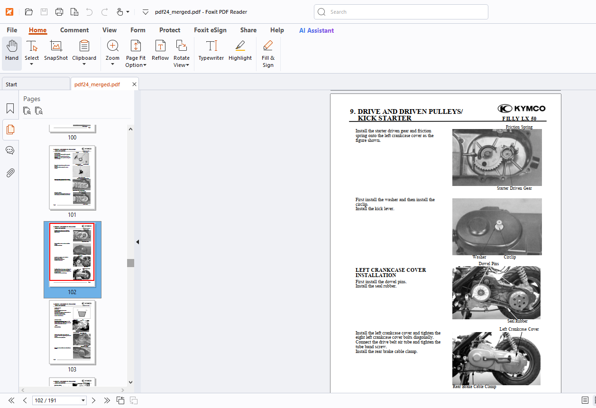The height and width of the screenshot is (408, 596).
Task: Click the hand mode icon in the quick access bar
Action: pos(119,12)
